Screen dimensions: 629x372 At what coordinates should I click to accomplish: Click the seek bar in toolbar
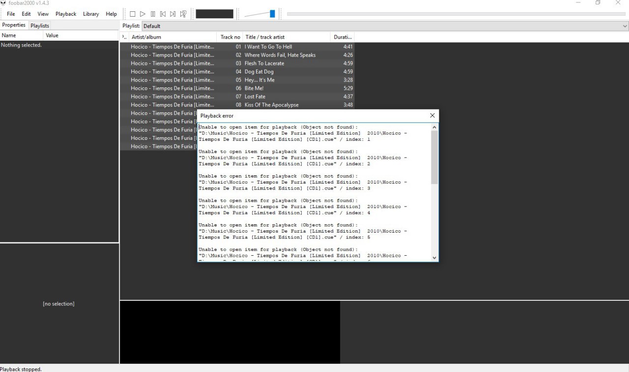pos(457,14)
